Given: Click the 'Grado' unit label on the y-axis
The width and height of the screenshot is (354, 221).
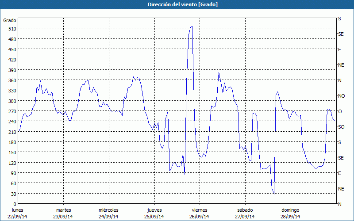Looking at the screenshot, I should coord(10,20).
